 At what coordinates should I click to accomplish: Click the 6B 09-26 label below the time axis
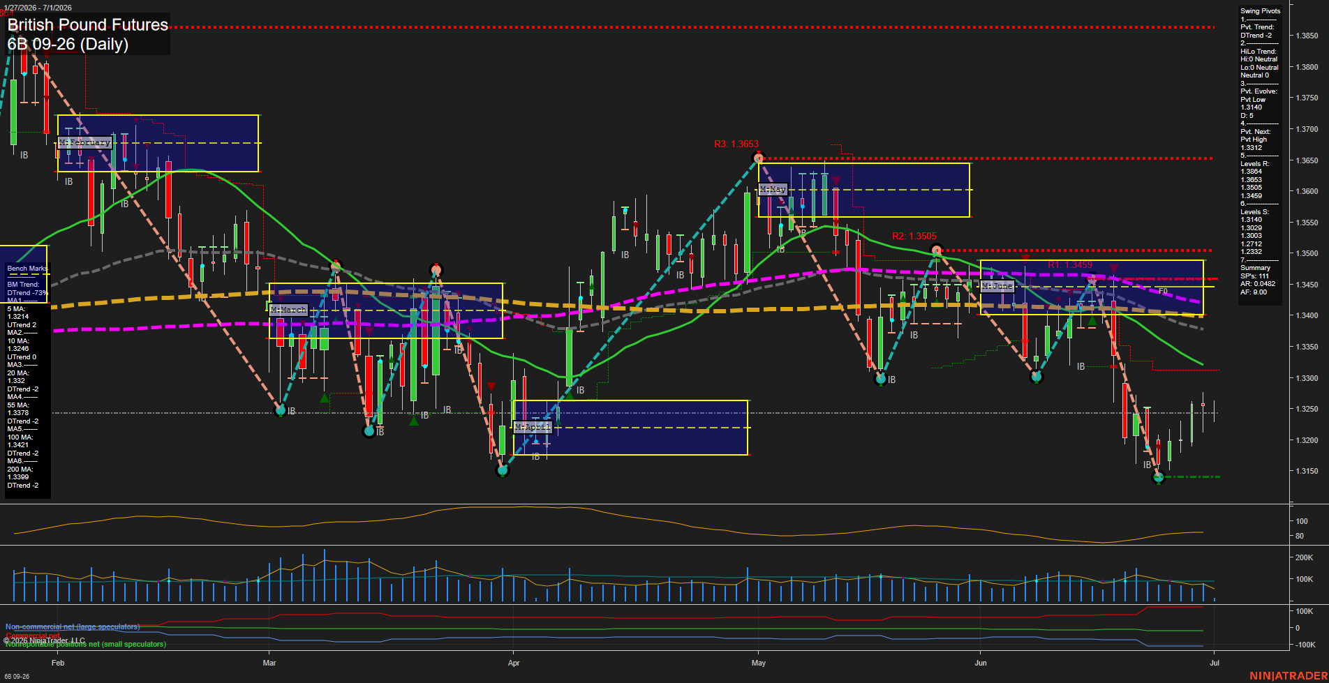[17, 677]
